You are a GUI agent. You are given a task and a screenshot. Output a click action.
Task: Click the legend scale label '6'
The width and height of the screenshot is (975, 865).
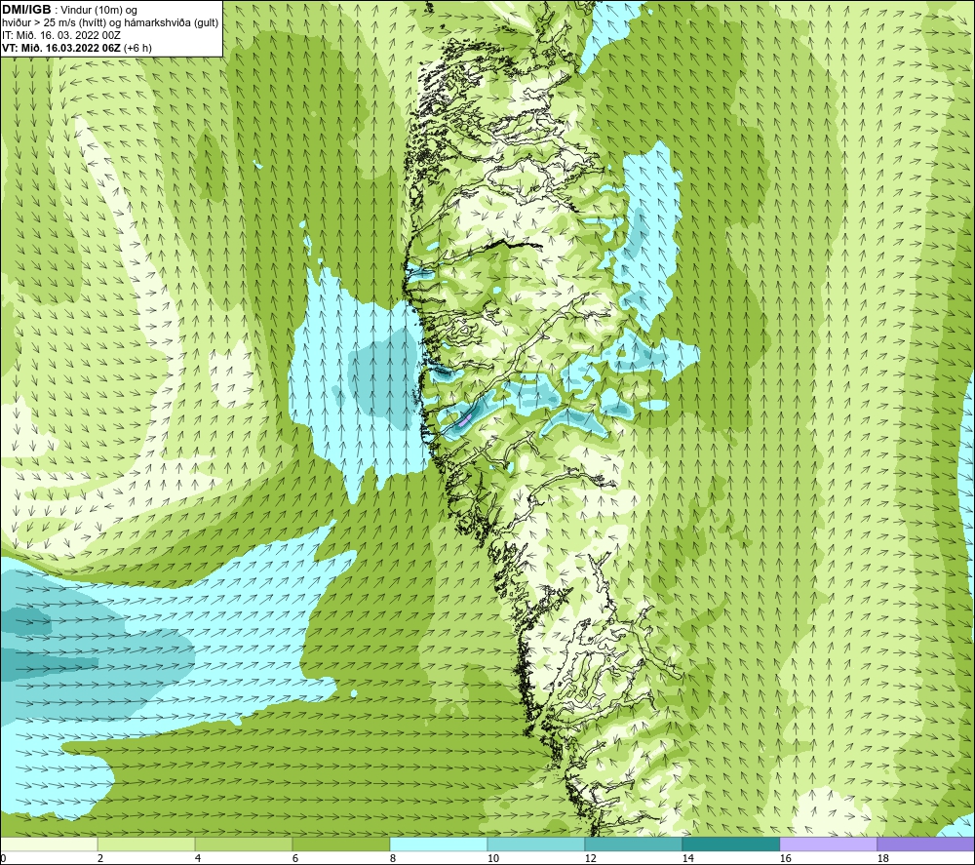pos(294,858)
